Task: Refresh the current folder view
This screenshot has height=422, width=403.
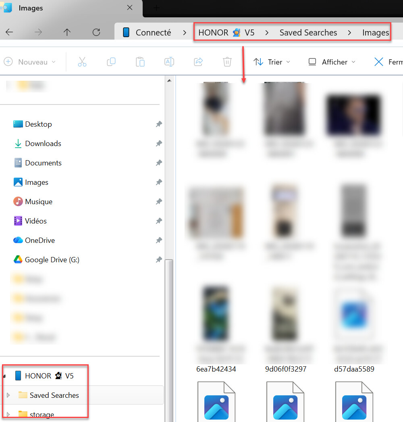Action: click(x=96, y=33)
